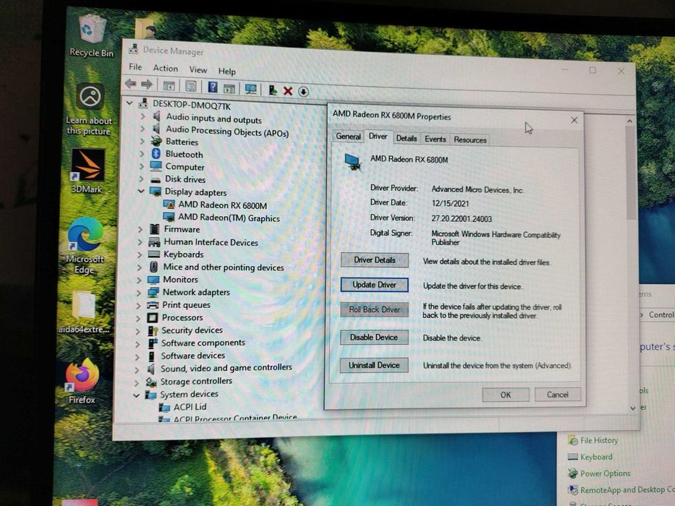
Task: Open Power Options in Control Panel
Action: tap(599, 473)
